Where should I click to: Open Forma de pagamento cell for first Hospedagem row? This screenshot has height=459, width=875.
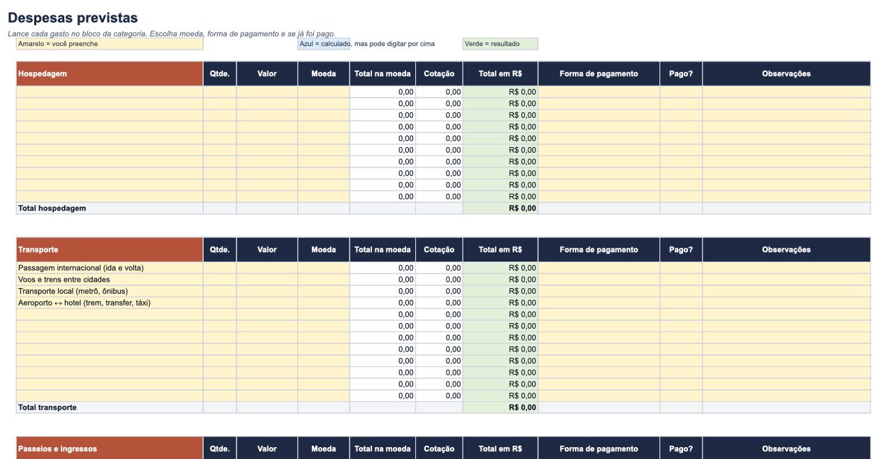tap(599, 91)
